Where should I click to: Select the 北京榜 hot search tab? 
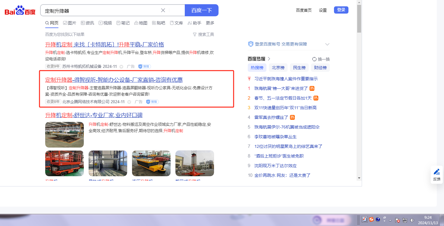(278, 68)
